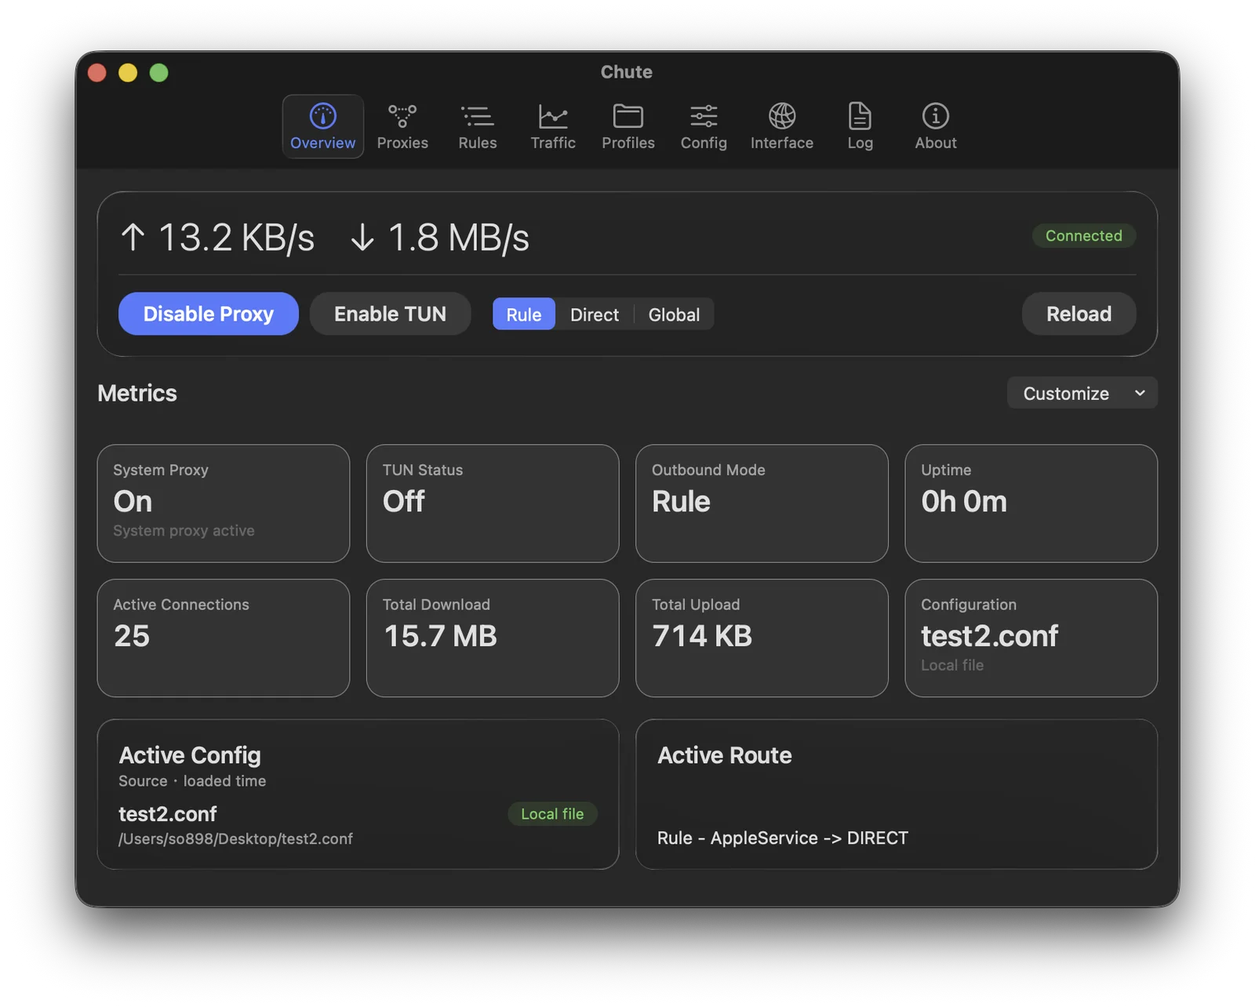Click the Disable Proxy button

209,314
